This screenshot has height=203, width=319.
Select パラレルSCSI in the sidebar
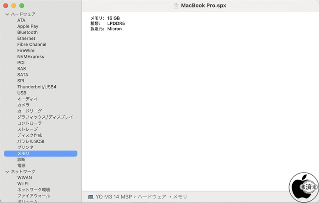(31, 141)
